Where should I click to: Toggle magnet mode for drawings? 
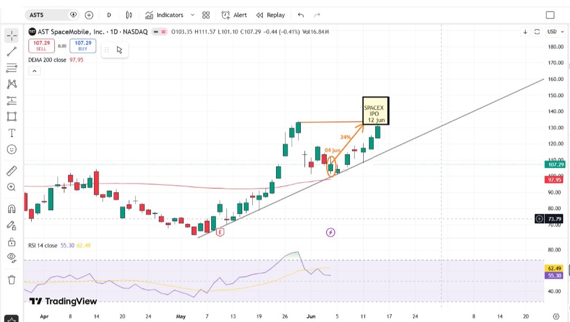[12, 209]
